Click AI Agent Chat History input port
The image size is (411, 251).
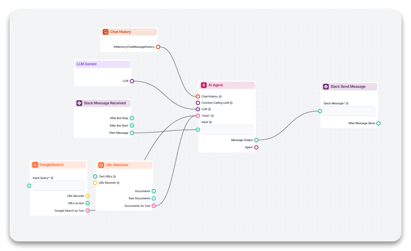(x=198, y=96)
